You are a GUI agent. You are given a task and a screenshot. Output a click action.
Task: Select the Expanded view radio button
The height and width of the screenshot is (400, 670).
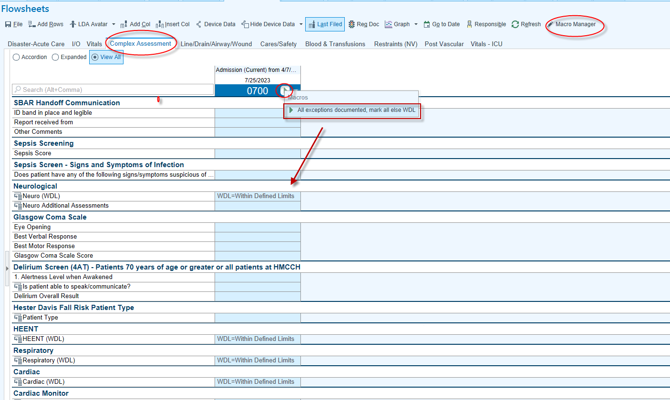(x=56, y=57)
